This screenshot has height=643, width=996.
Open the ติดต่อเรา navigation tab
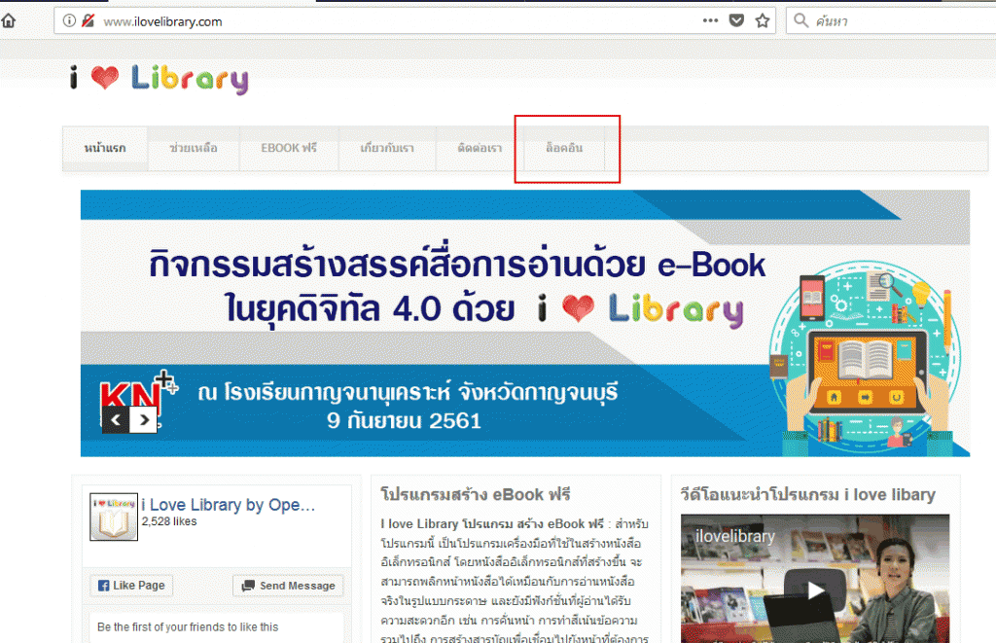[480, 148]
